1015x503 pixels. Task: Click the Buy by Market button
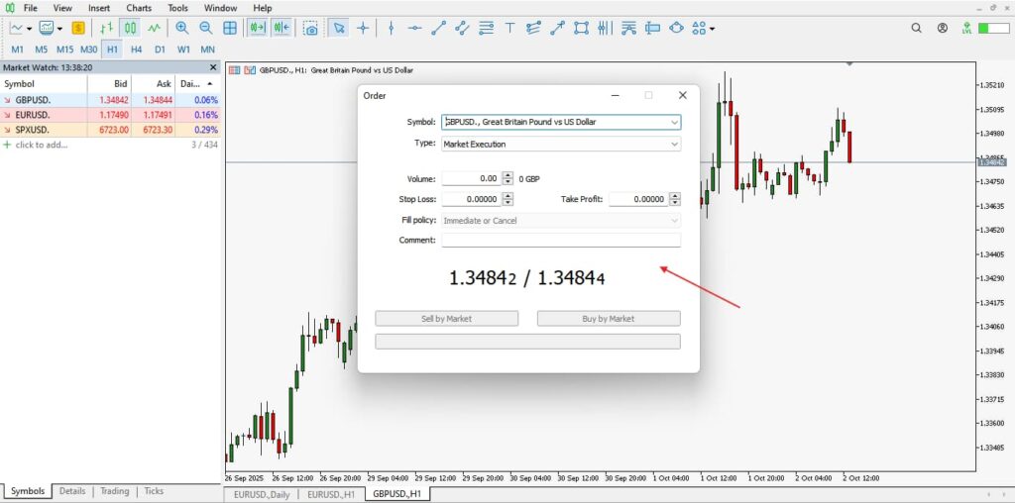609,319
